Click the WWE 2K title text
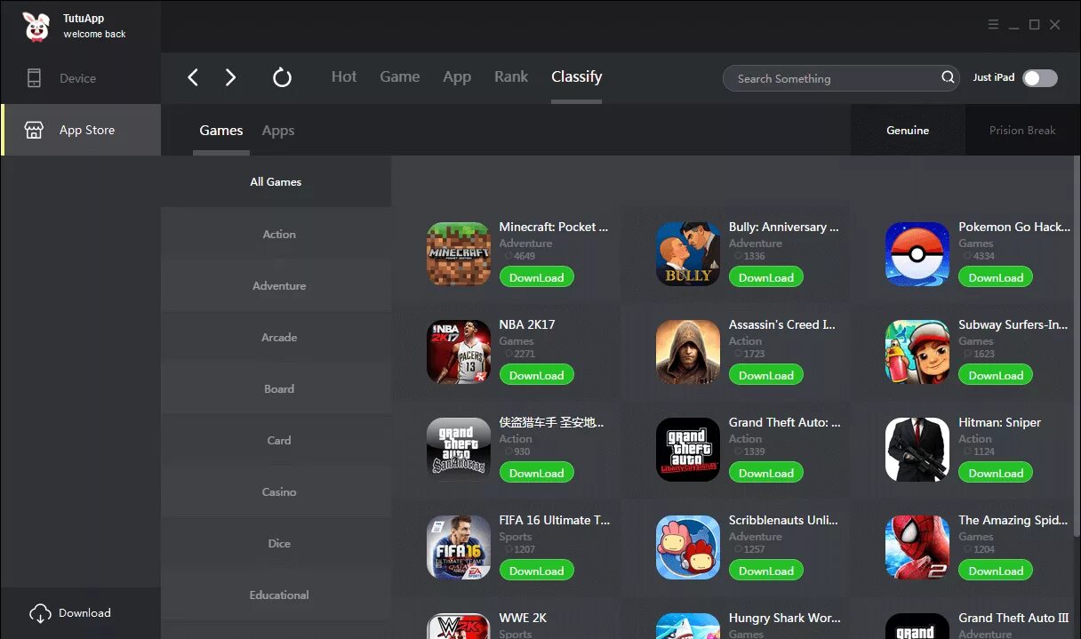Screen dimensions: 1081x639 click(523, 618)
